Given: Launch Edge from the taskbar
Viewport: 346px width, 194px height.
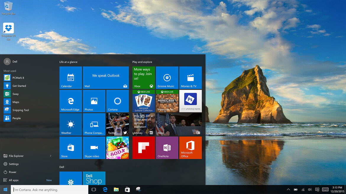Looking at the screenshot, I should [x=105, y=190].
